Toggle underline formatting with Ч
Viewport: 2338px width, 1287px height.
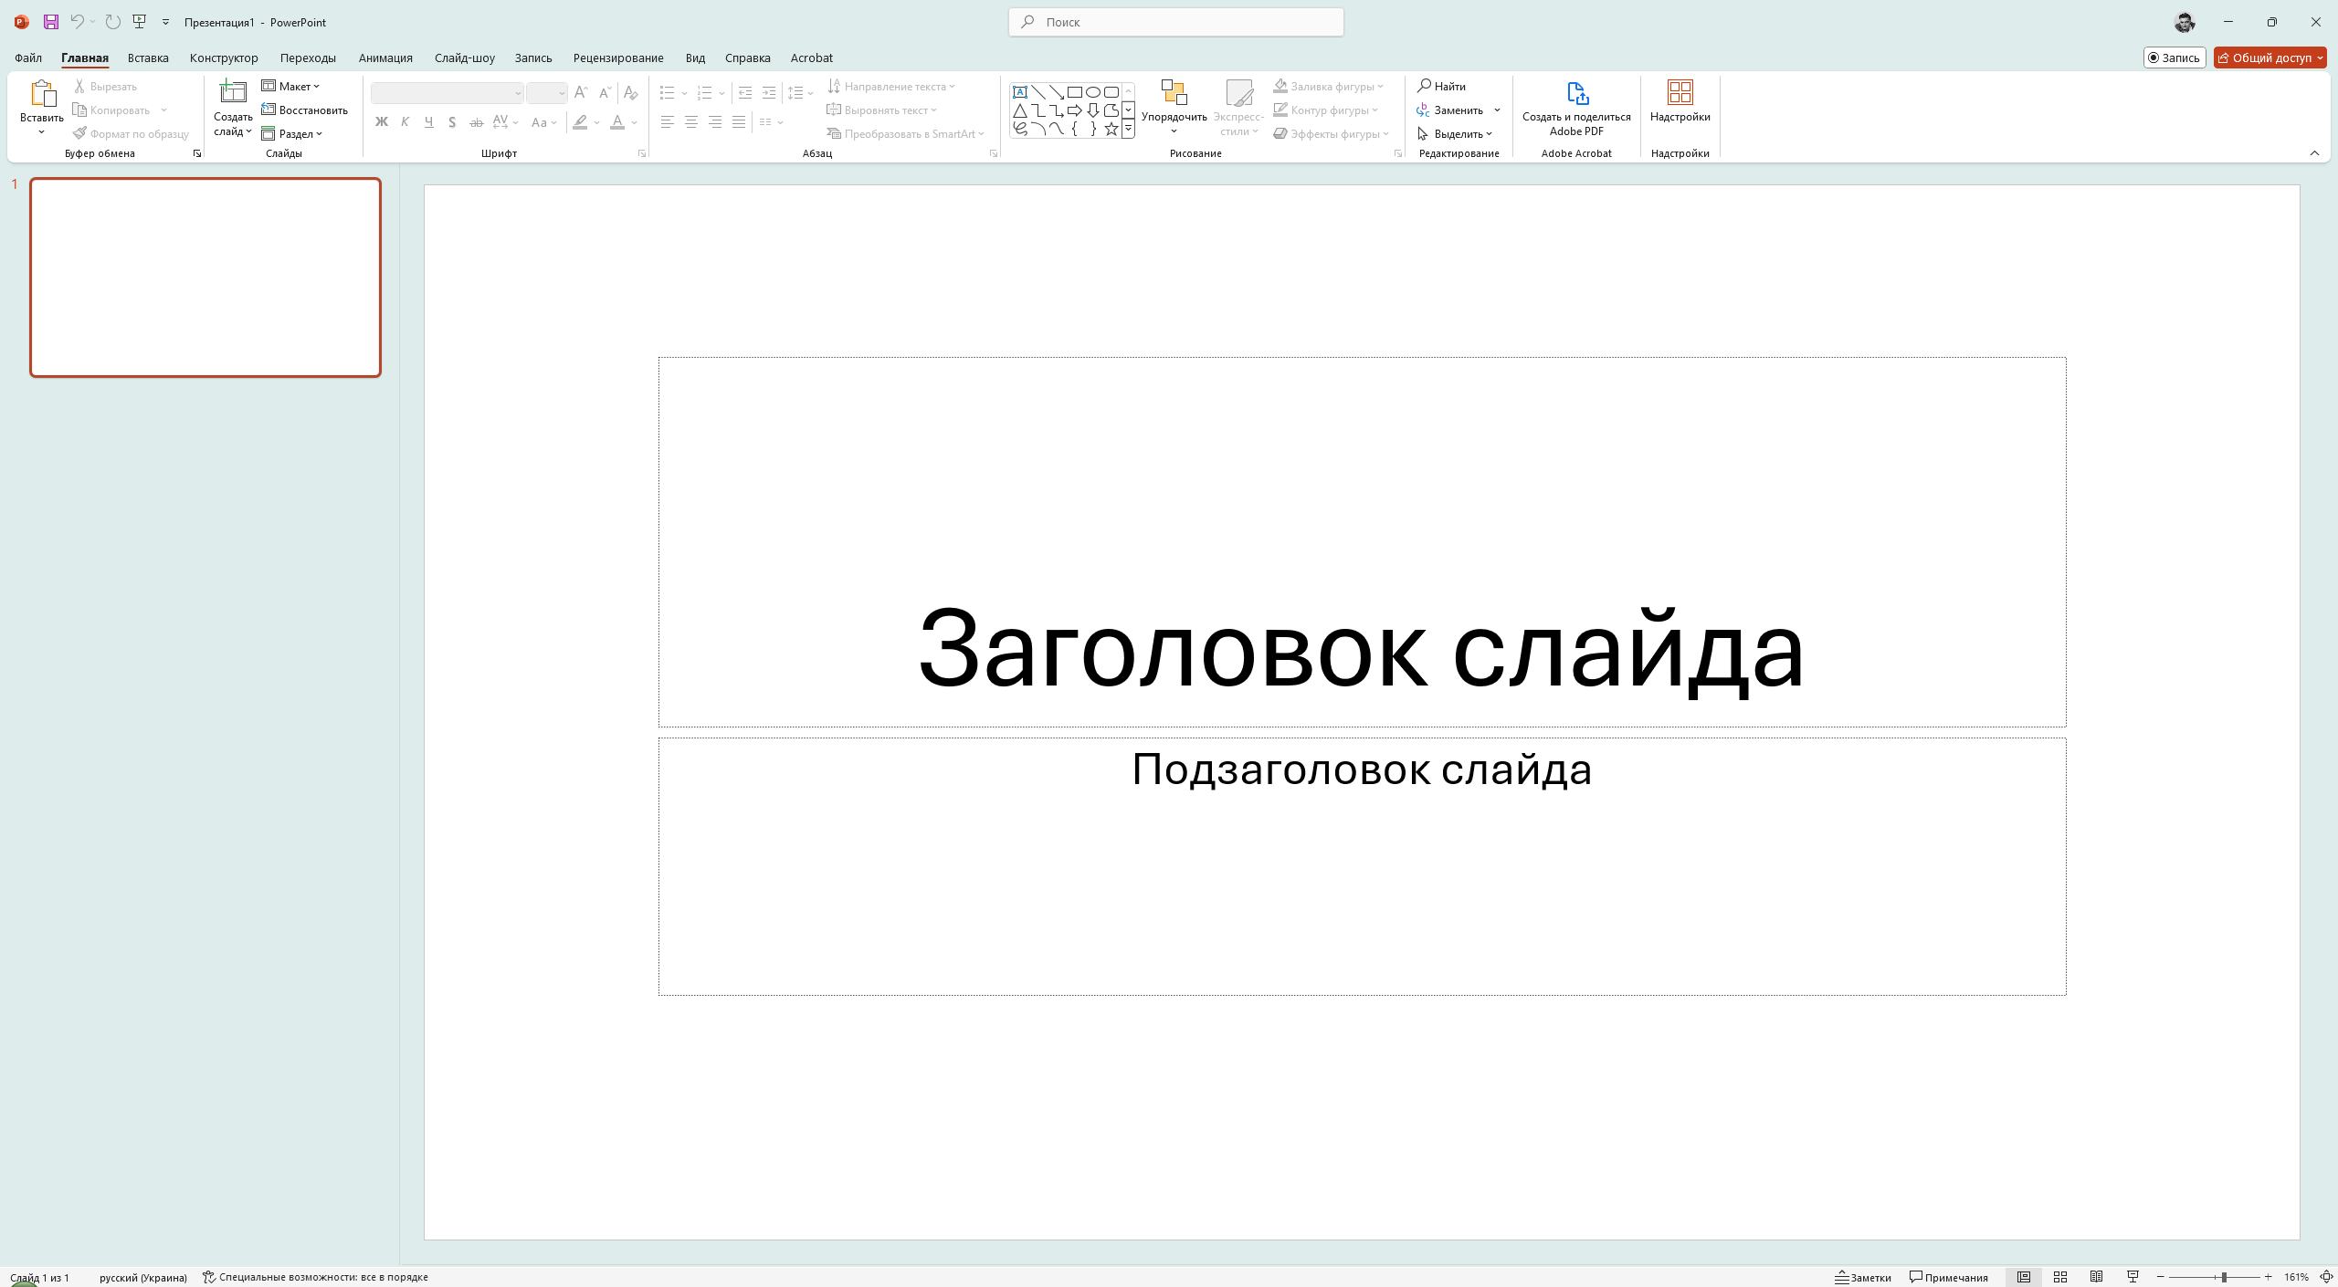[x=428, y=121]
